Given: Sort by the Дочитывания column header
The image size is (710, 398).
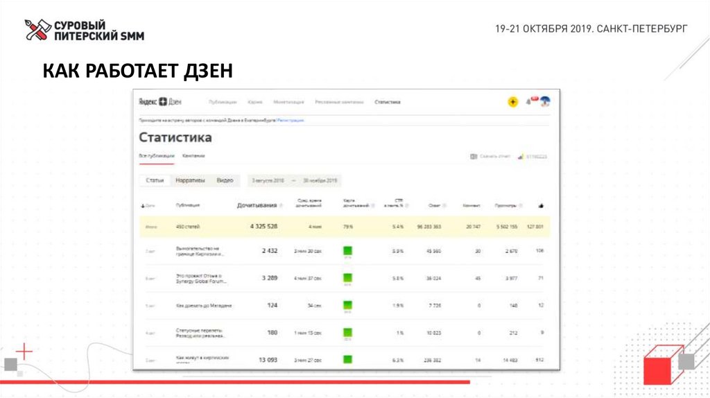Looking at the screenshot, I should click(x=257, y=205).
